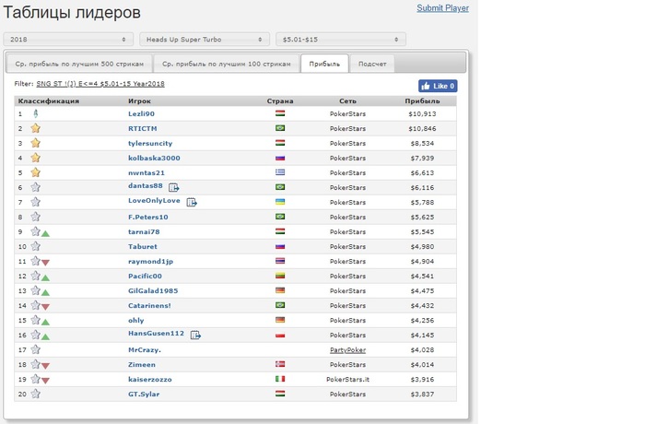Click the grey star in F.Peters10 row
Image resolution: width=645 pixels, height=424 pixels.
click(x=35, y=217)
